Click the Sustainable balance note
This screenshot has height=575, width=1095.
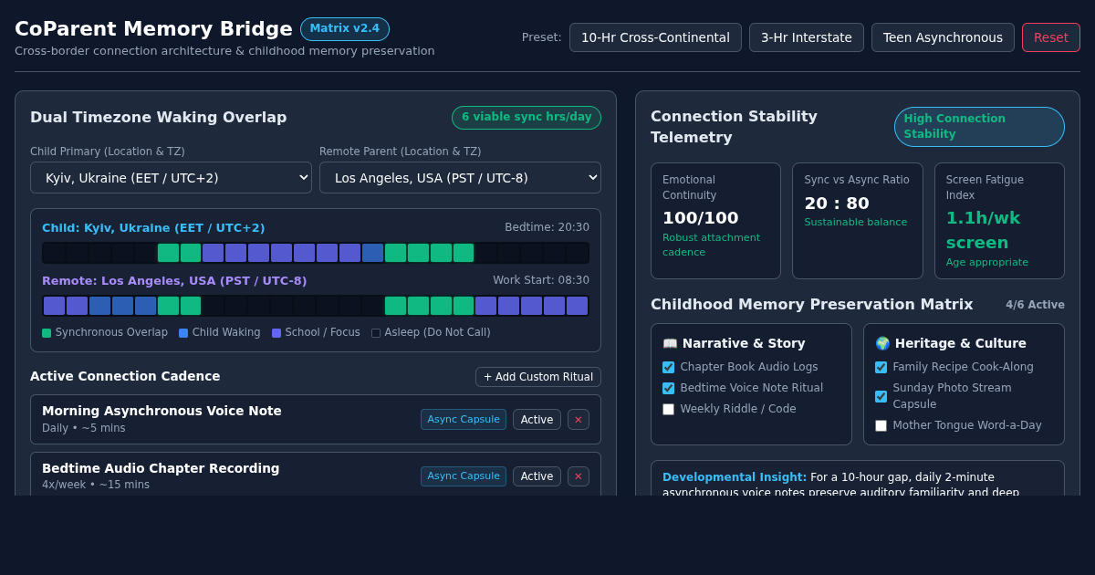tap(856, 223)
